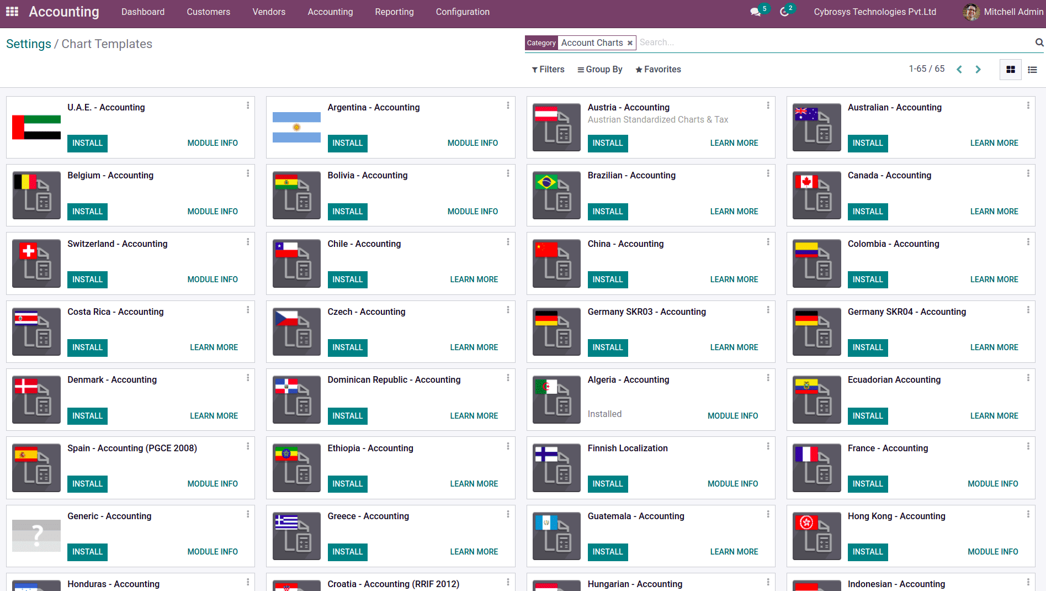Click the U.A.E. flag thumbnail
This screenshot has width=1046, height=591.
click(36, 128)
